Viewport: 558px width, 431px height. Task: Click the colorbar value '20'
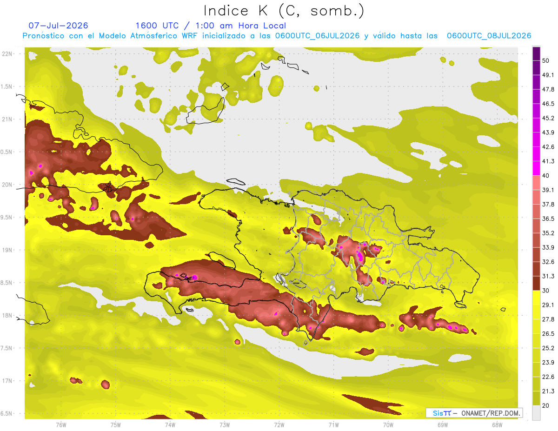point(546,405)
